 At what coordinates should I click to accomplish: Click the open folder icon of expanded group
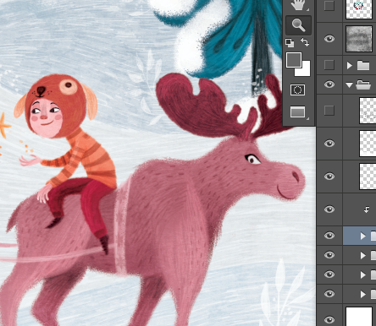(363, 84)
